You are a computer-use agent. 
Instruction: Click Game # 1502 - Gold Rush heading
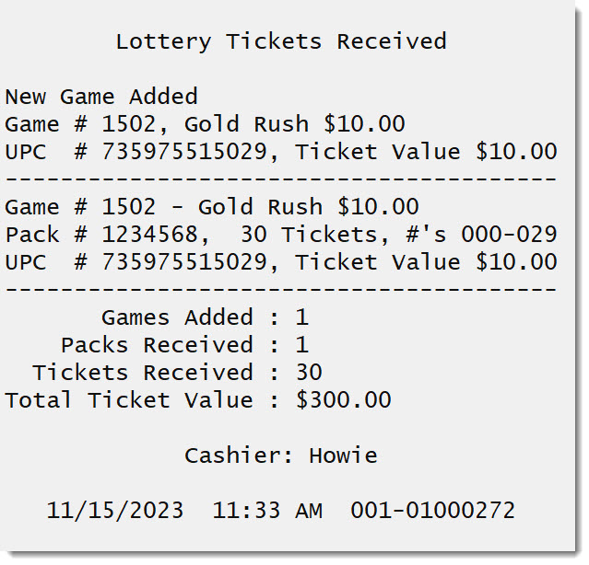(x=212, y=207)
